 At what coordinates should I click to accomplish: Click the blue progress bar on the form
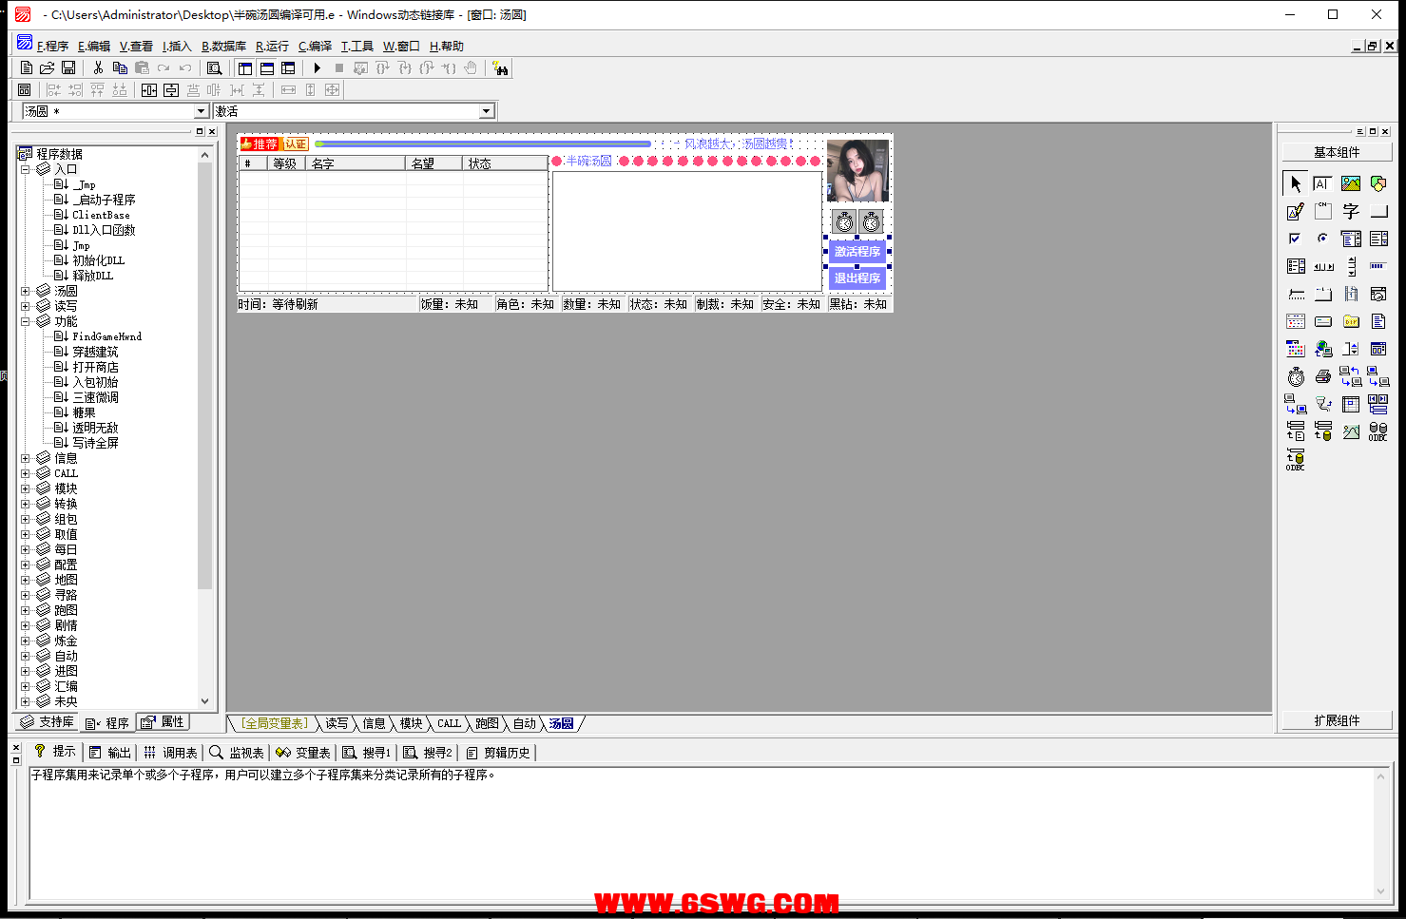tap(485, 144)
